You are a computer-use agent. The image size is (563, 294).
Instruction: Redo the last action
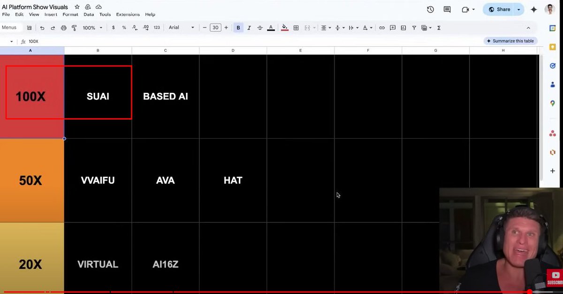tap(53, 28)
